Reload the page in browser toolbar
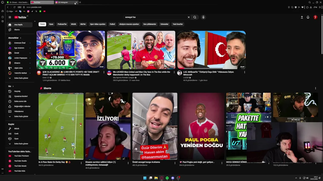Image resolution: width=323 pixels, height=181 pixels. [x=14, y=7]
